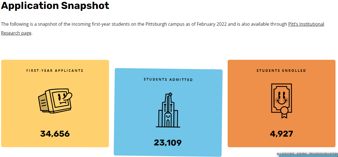Click the teal bar below the watermark
The height and width of the screenshot is (157, 338).
[x=308, y=156]
